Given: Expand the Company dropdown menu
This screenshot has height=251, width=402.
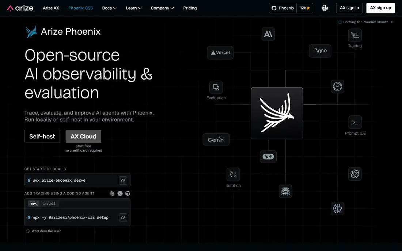Looking at the screenshot, I should coord(162,8).
